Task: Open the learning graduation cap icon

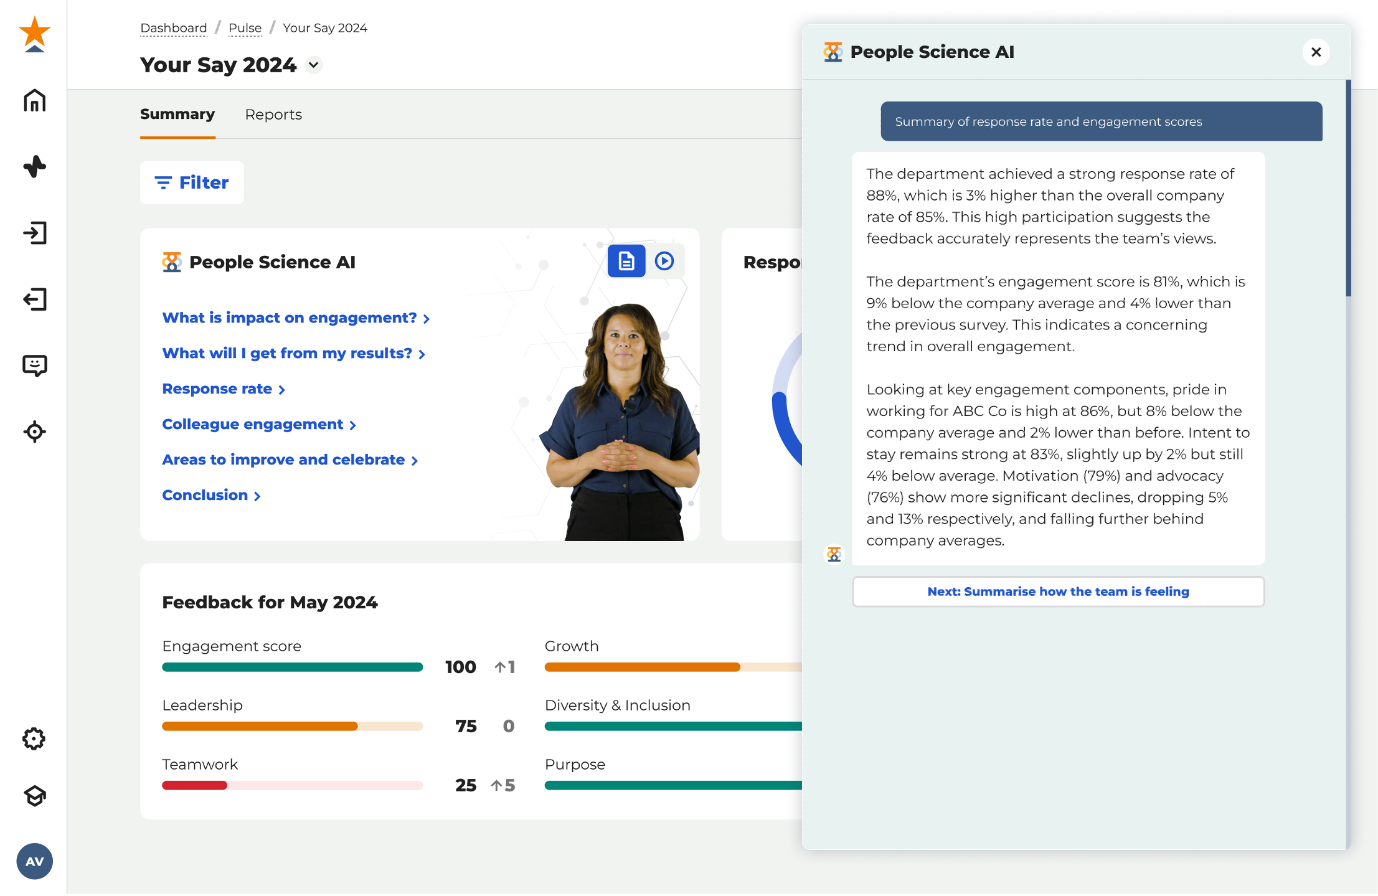Action: 34,796
